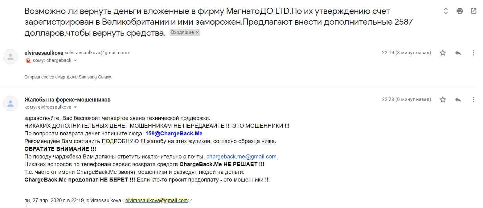Star the Жалобы на форекс-мошенников reply
483x208 pixels.
click(x=443, y=100)
